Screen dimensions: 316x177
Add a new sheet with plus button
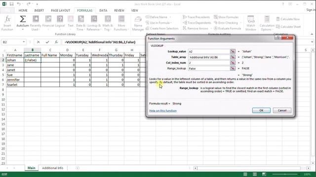coord(78,168)
